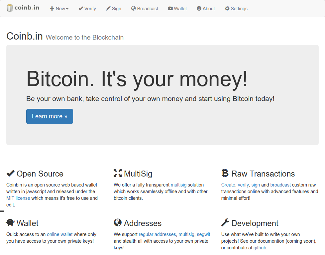
Task: Open the New dropdown menu
Action: tap(59, 9)
